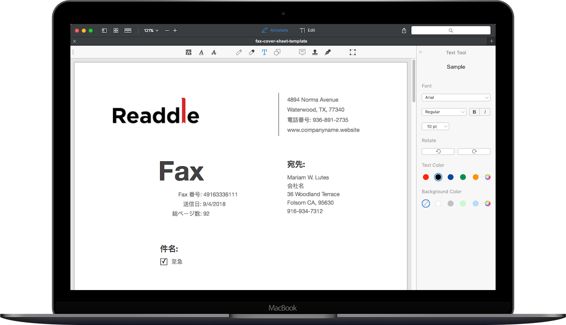Image resolution: width=566 pixels, height=325 pixels.
Task: Select the Eraser tool
Action: (252, 52)
